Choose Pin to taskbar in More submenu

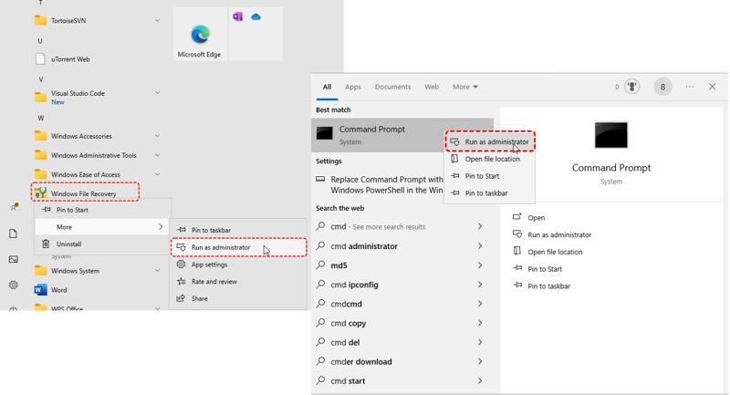coord(238,230)
